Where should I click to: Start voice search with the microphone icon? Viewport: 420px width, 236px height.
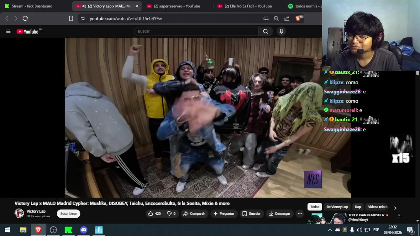(281, 31)
